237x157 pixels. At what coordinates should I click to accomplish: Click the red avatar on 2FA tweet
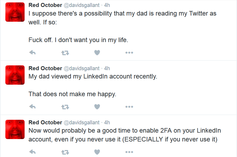[15, 129]
